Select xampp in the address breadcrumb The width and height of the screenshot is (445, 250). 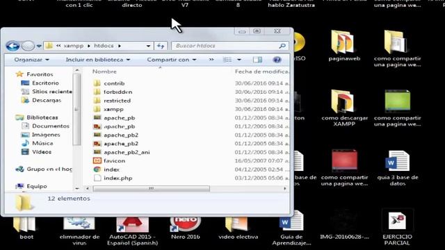(74, 46)
